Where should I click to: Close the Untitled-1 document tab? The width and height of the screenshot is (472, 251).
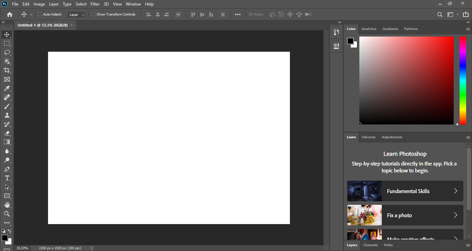pos(72,25)
